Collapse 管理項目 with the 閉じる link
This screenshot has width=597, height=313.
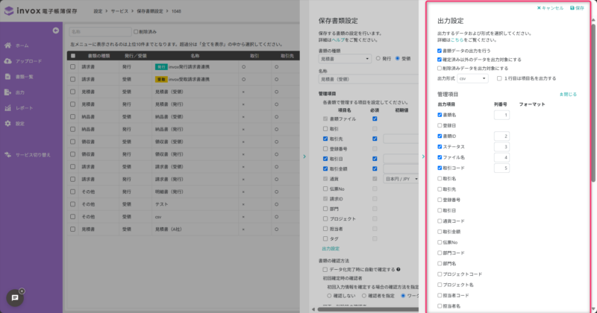pyautogui.click(x=568, y=95)
